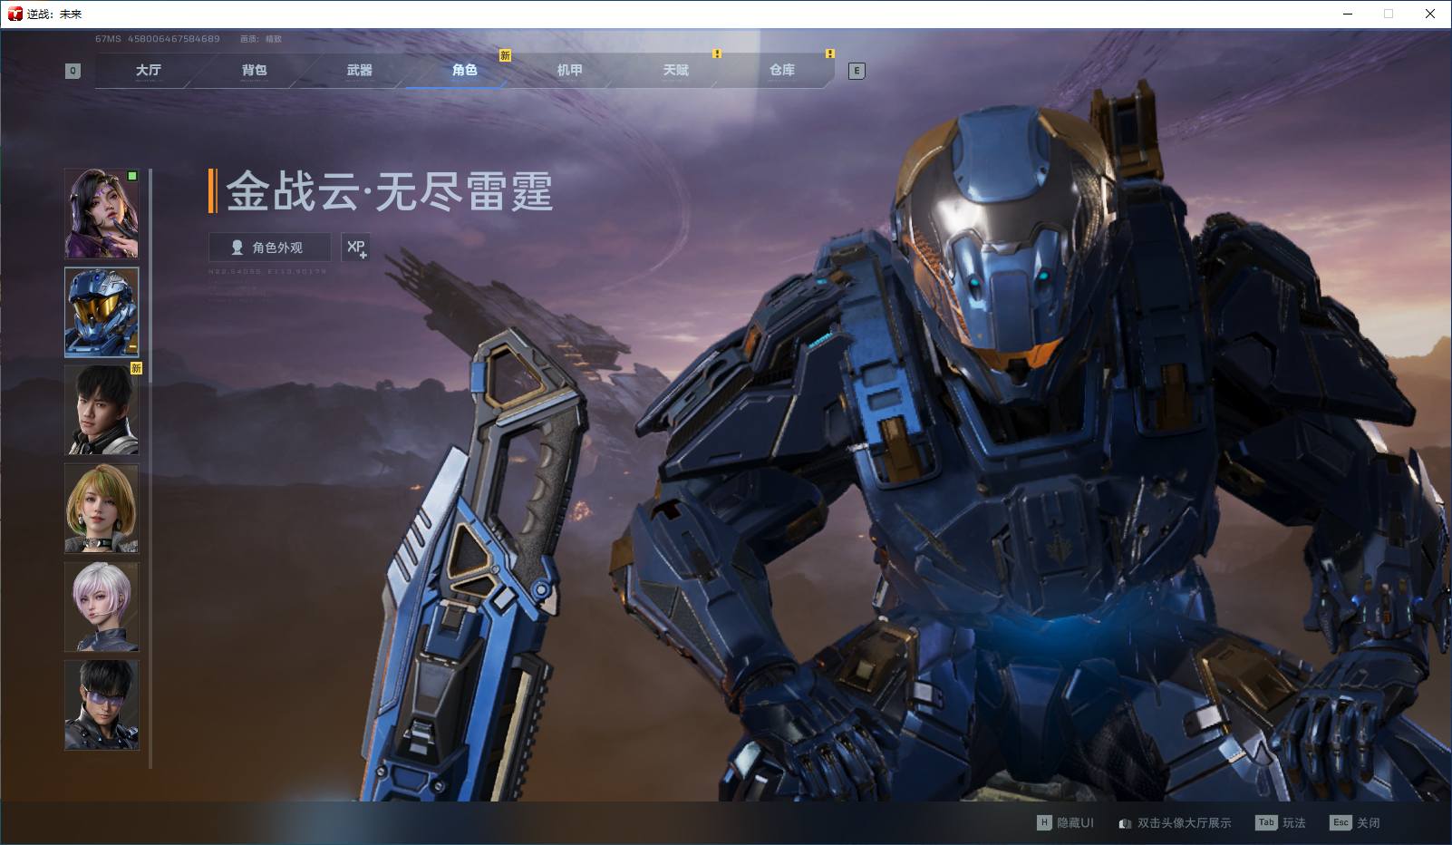Click the Tab 玩法 button
The height and width of the screenshot is (845, 1452).
click(1281, 822)
